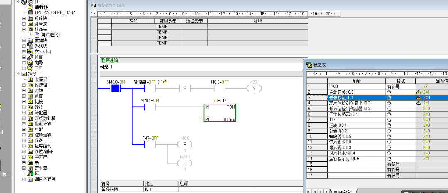Switch to the 用户定义1 tab at bottom

click(343, 191)
